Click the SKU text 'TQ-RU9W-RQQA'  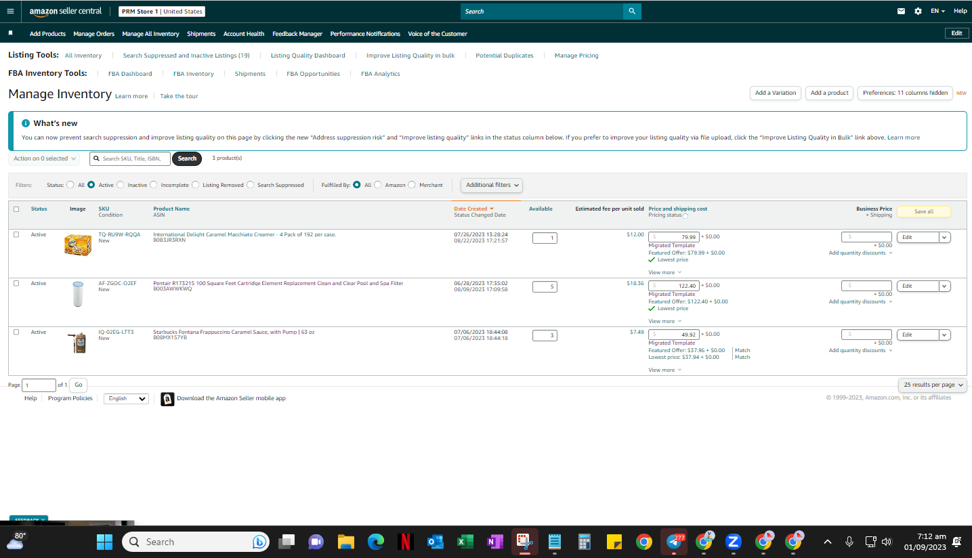tap(119, 234)
